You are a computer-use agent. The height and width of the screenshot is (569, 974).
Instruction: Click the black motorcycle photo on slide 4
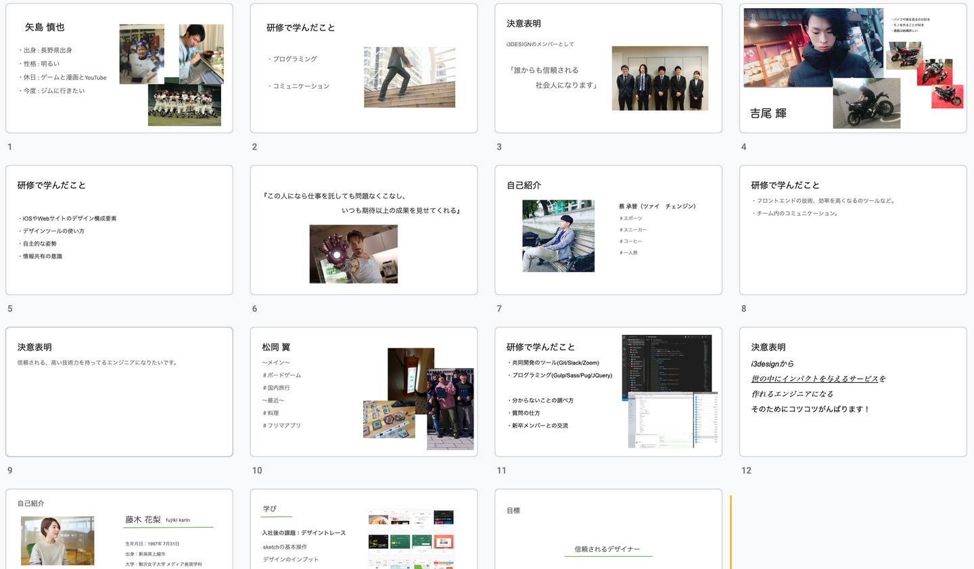866,104
